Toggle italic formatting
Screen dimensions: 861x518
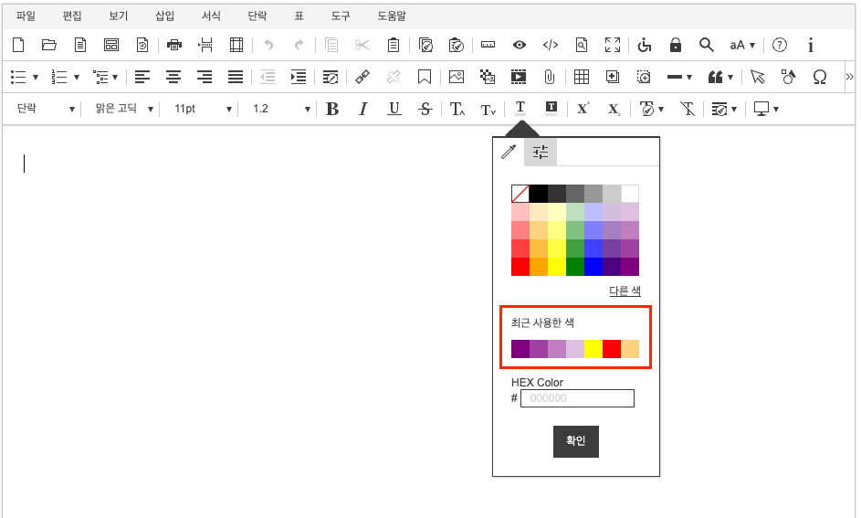coord(362,109)
